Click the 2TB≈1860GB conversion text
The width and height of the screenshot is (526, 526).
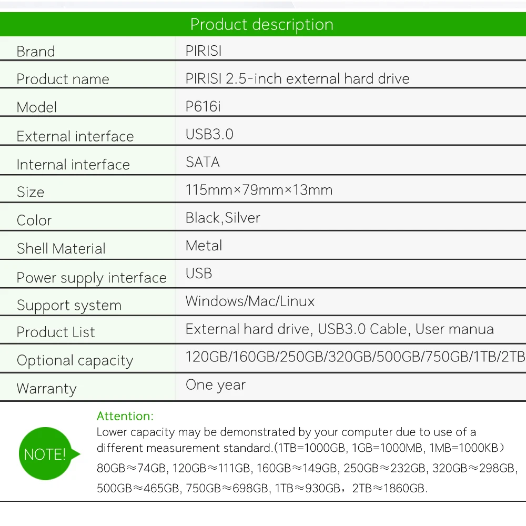(389, 488)
